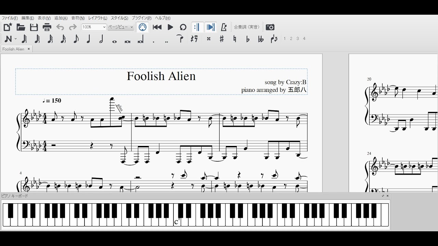
Task: Click the C' key on piano keyboard
Action: (177, 215)
